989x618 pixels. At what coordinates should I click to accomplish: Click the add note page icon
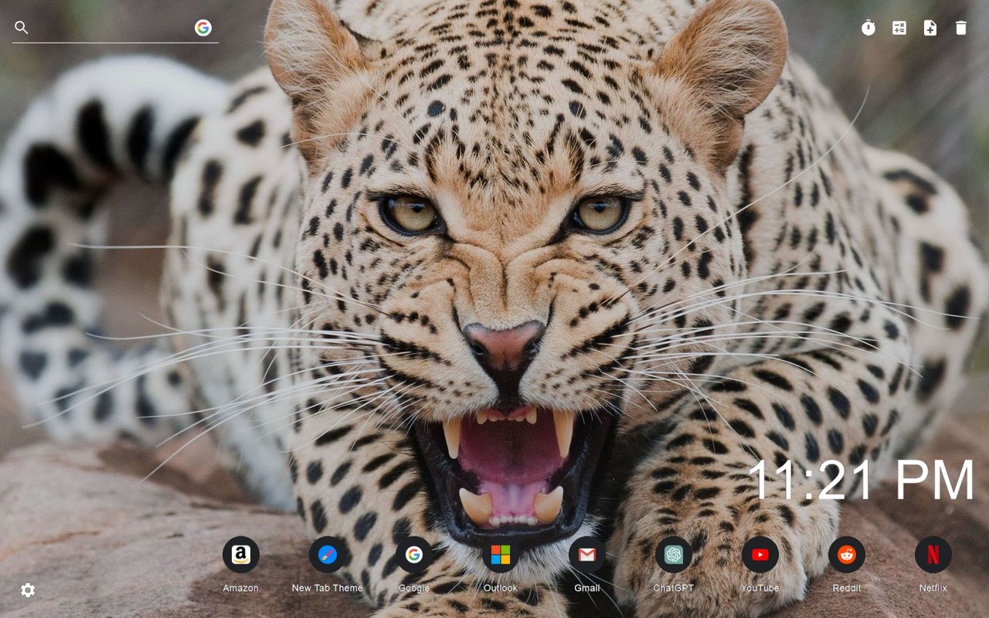coord(930,28)
